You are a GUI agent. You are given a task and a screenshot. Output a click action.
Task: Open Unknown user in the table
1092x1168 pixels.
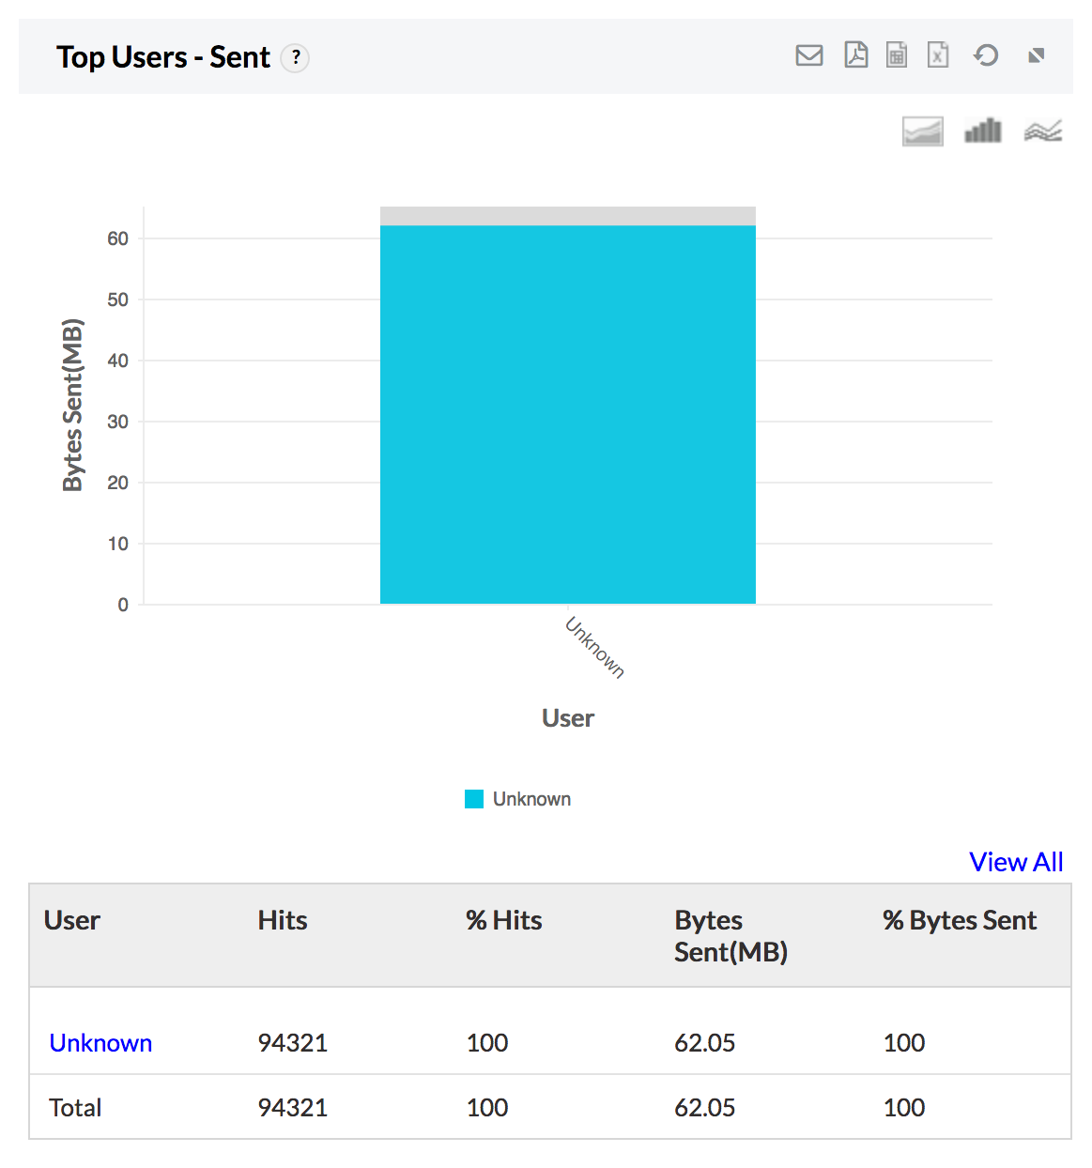click(100, 1043)
